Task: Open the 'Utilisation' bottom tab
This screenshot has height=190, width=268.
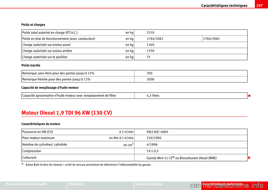Action: pos(100,186)
